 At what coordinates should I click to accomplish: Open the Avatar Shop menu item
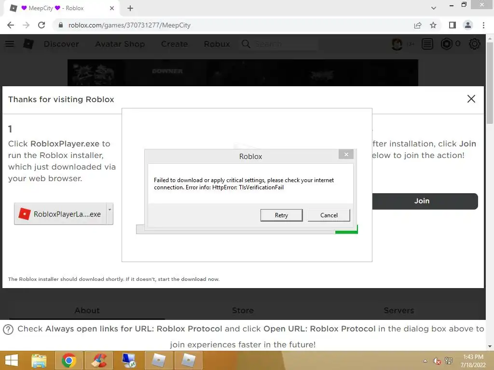point(120,44)
